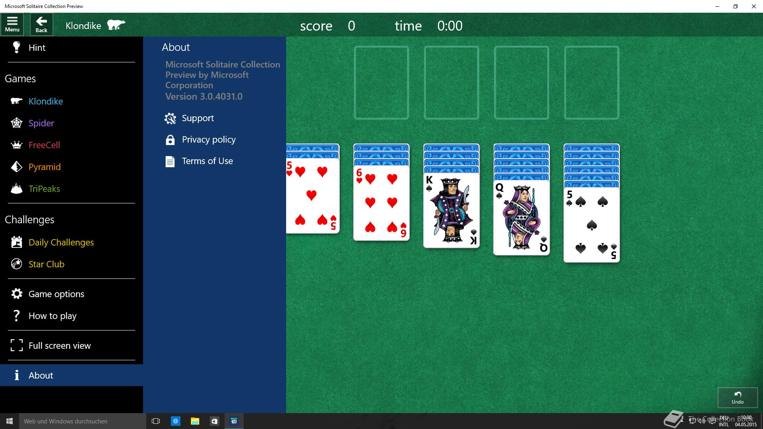This screenshot has height=429, width=763.
Task: Click the FreeCell crown icon
Action: pos(16,145)
